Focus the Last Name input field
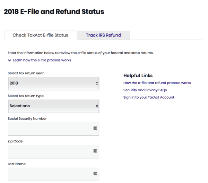208x183 pixels. (54, 174)
